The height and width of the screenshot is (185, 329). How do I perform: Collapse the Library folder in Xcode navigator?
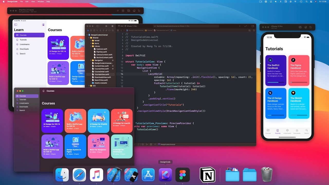pyautogui.click(x=91, y=46)
